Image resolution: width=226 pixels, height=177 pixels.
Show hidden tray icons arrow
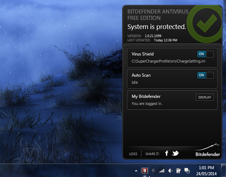[x=136, y=171]
